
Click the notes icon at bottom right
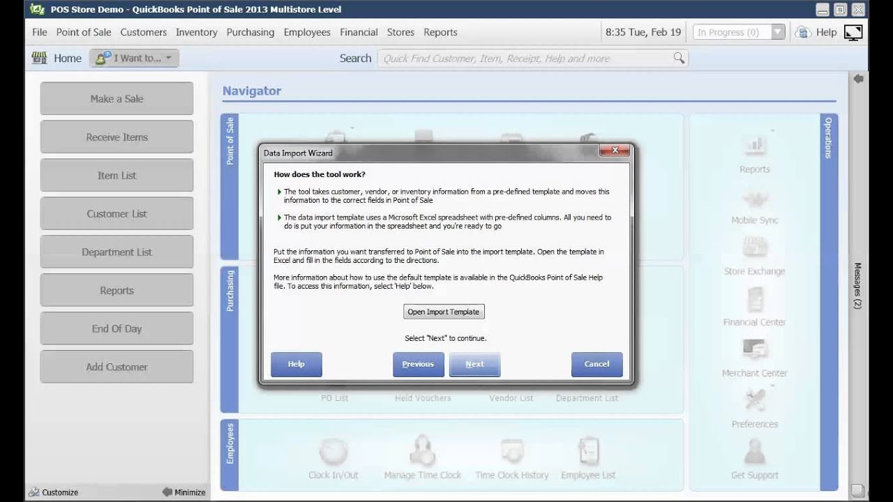point(858,490)
